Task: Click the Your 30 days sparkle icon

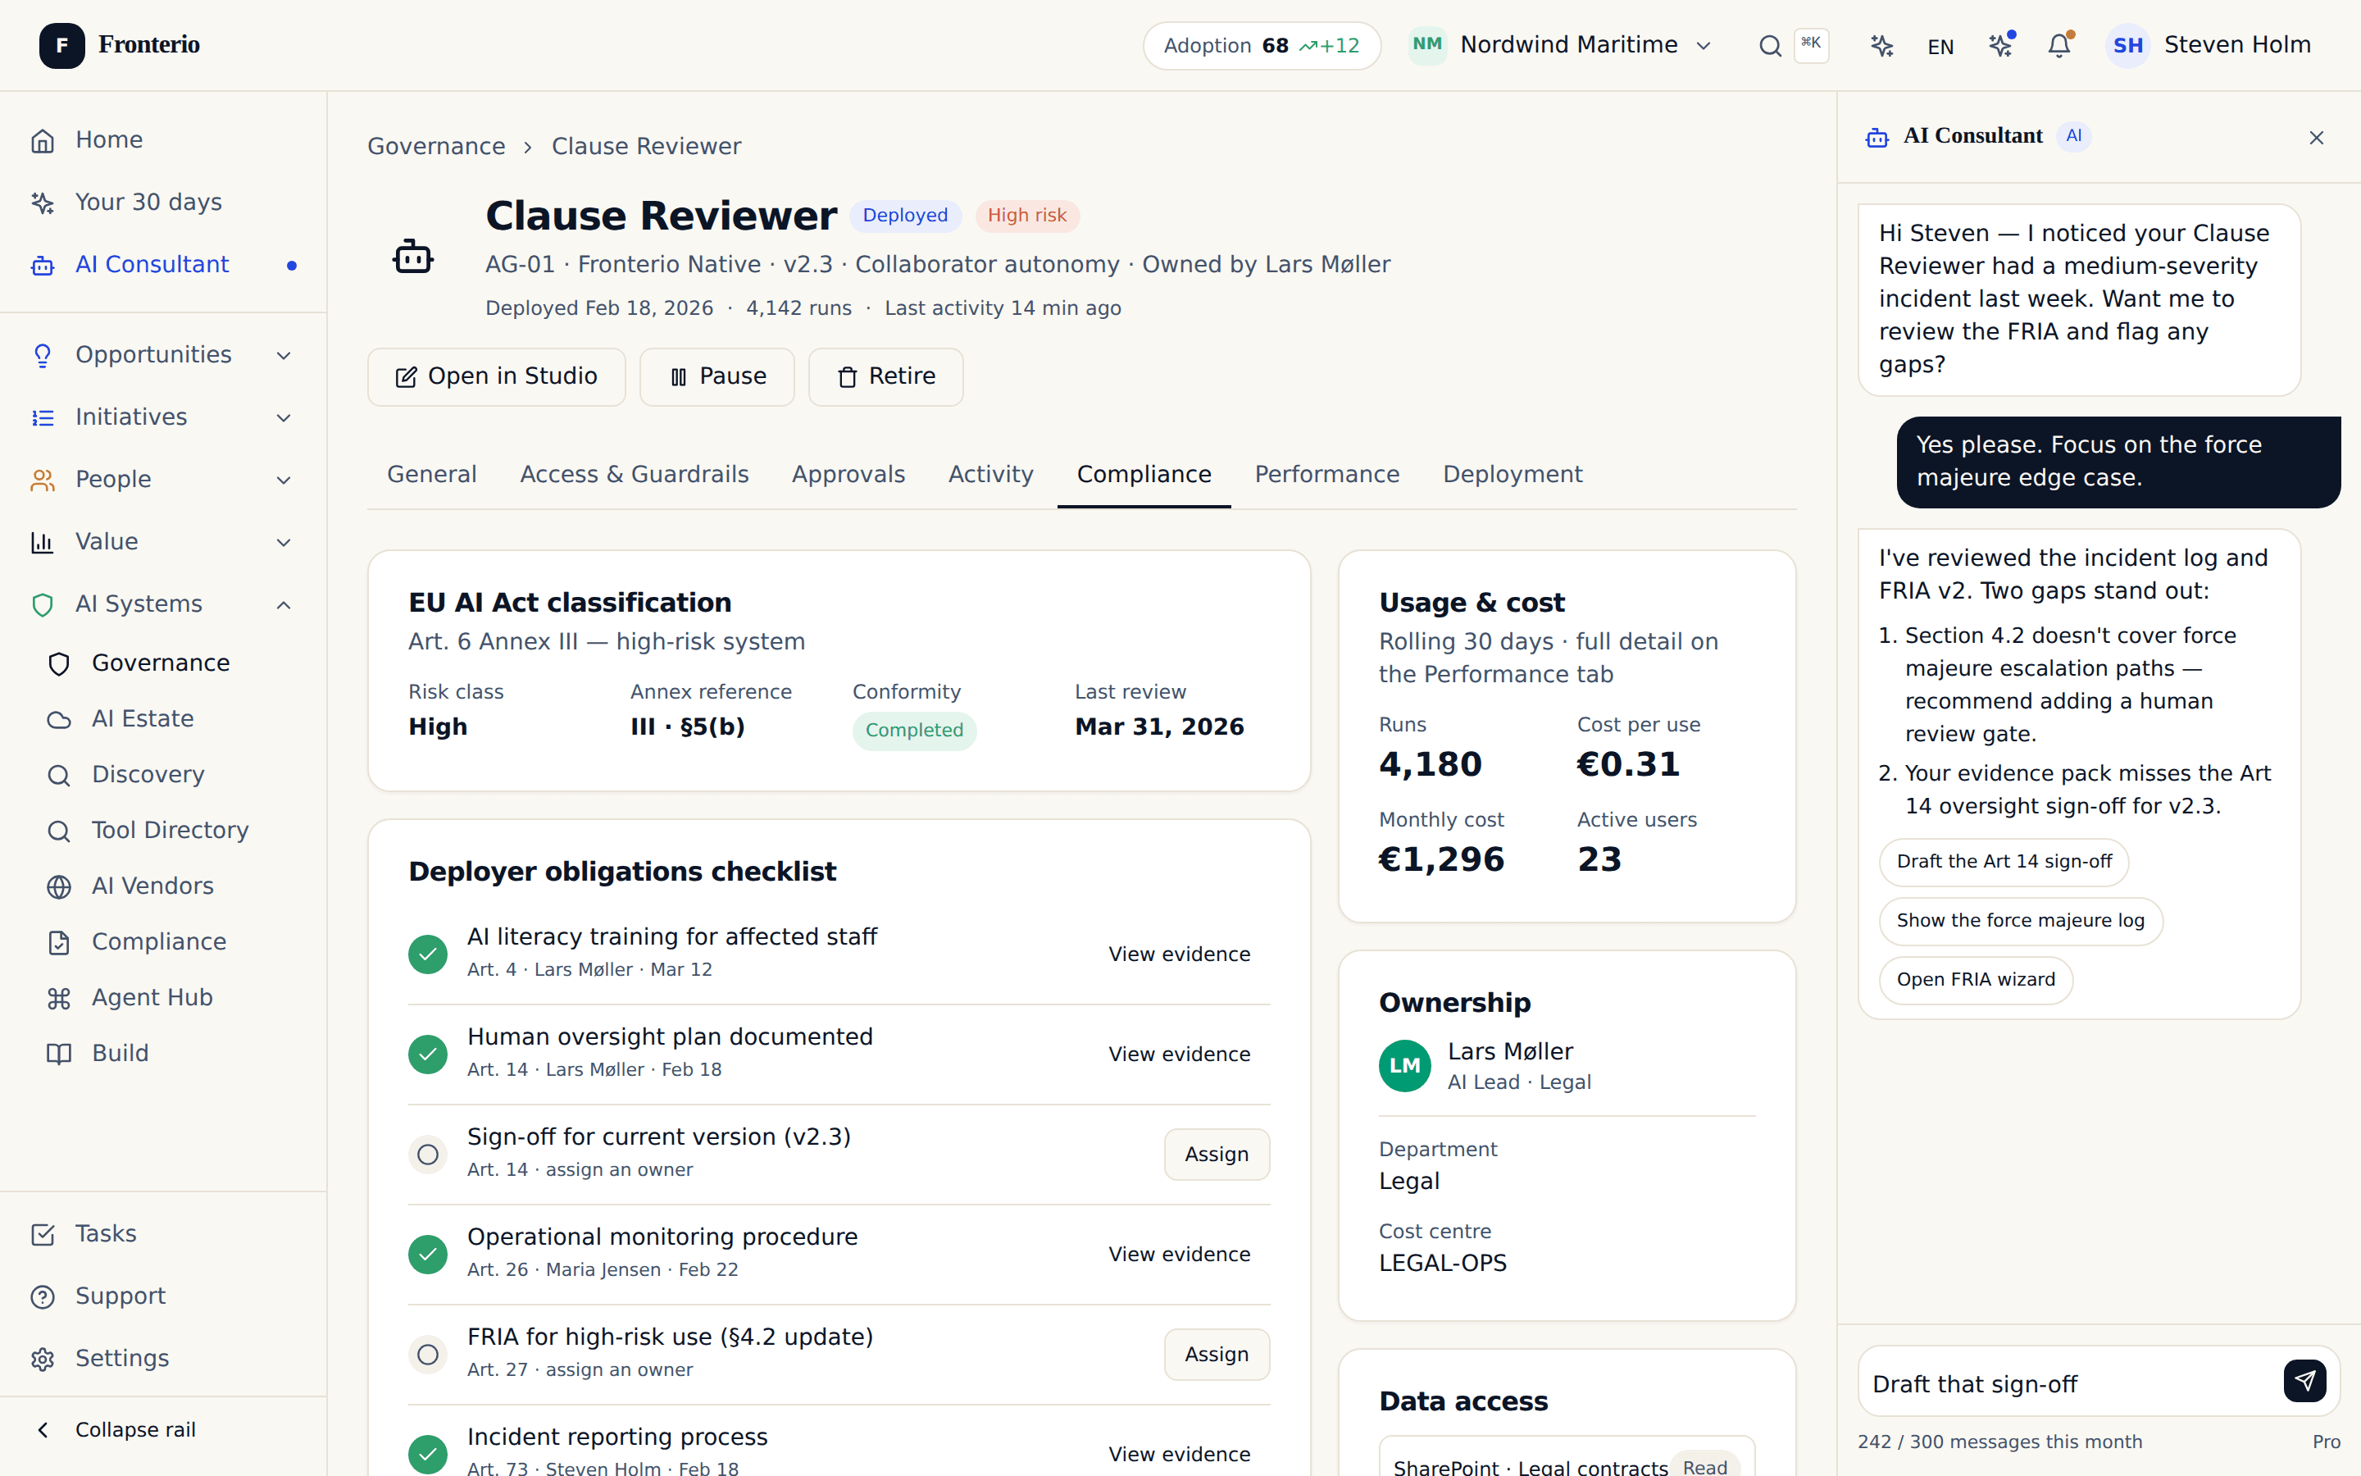Action: point(42,203)
